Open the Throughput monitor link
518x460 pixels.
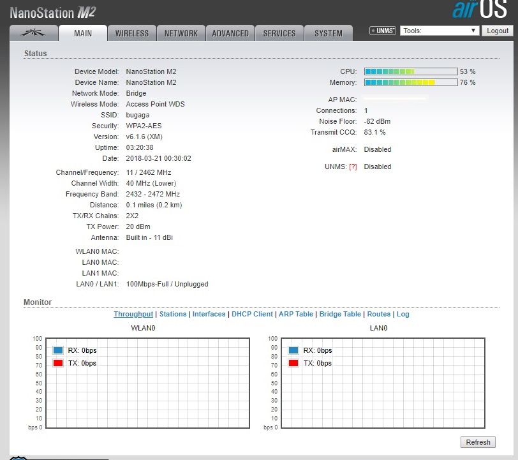point(133,314)
